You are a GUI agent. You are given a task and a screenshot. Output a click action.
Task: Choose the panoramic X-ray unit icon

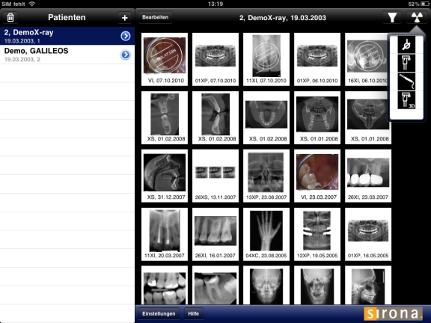406,63
